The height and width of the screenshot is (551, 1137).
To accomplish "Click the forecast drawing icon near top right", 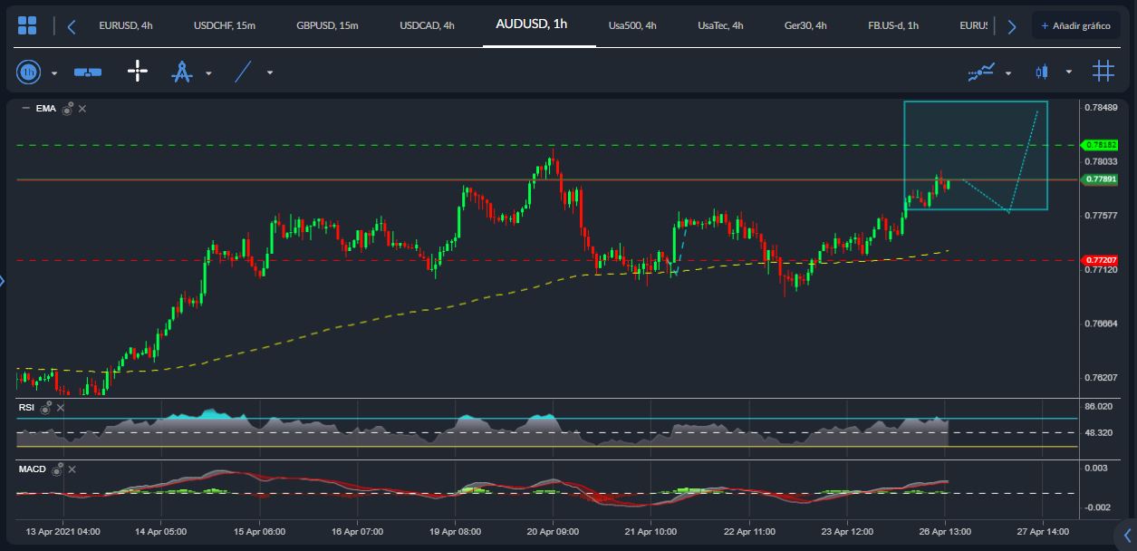I will coord(981,72).
